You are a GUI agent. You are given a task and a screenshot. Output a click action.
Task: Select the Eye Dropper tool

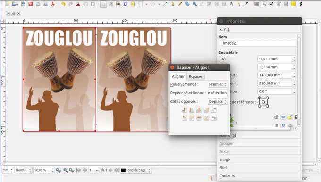pyautogui.click(x=246, y=4)
